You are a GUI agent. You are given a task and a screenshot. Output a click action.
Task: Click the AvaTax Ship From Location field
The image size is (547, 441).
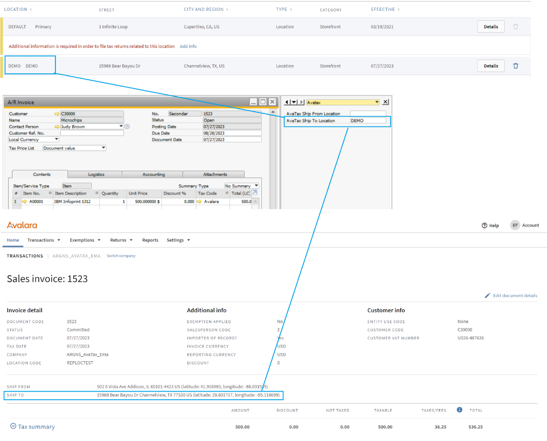(368, 114)
